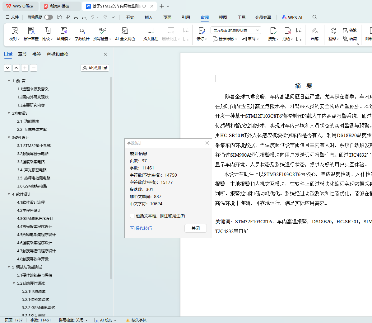Screen dimensions: 372x323
Task: Toggle the 自动保存 auto-save switch
Action: pos(48,17)
